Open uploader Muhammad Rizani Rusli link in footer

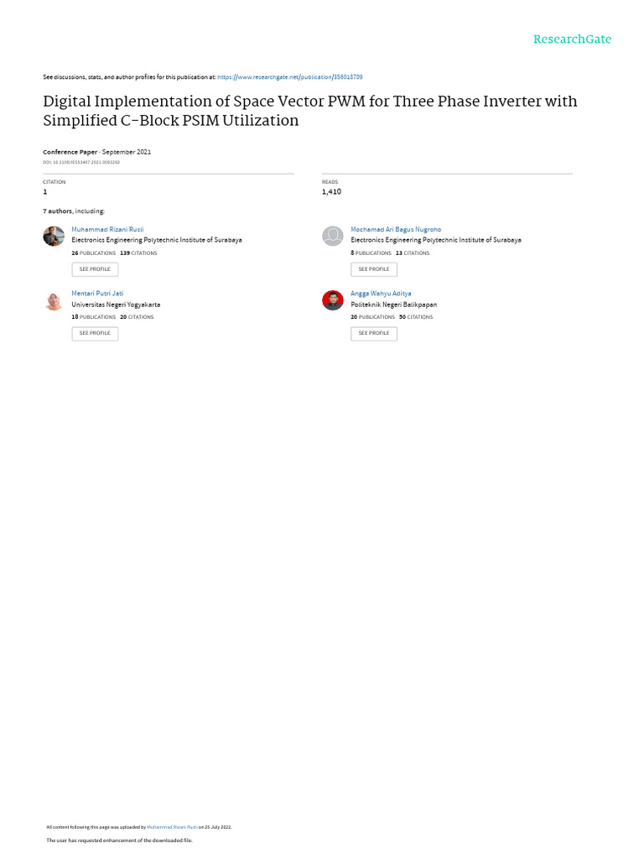click(x=172, y=827)
